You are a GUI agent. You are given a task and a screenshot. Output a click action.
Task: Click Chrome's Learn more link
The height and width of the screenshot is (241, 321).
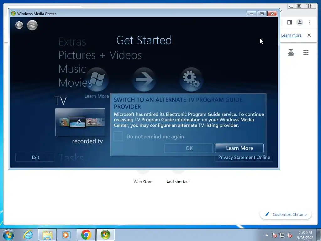(x=291, y=35)
